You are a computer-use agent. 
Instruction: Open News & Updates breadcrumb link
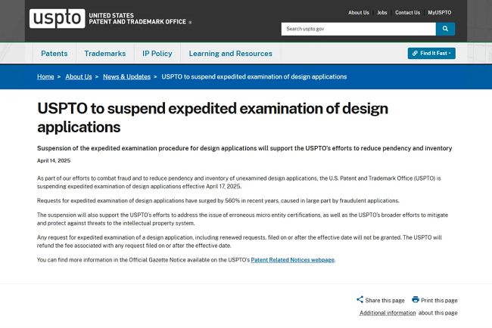pos(126,77)
